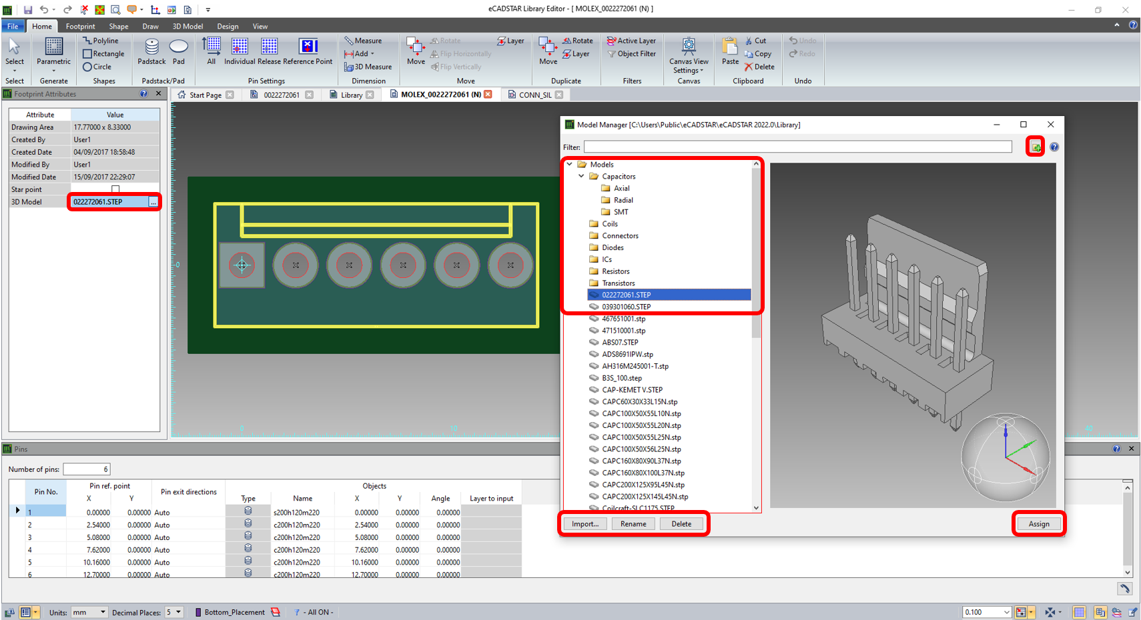
Task: Toggle the Star point checkbox
Action: (115, 189)
